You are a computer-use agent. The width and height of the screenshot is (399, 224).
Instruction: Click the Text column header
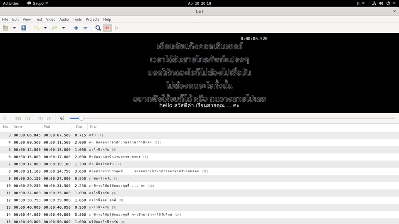pyautogui.click(x=243, y=127)
